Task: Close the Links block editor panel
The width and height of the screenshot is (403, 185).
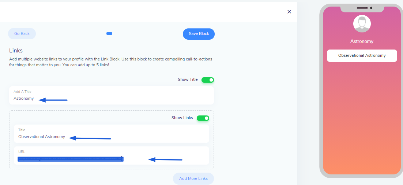Action: coord(289,12)
